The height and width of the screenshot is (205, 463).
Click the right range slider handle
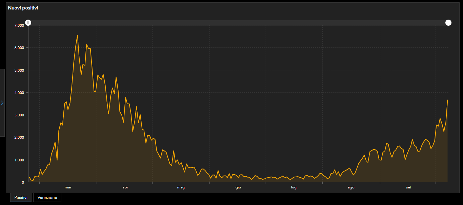tap(448, 23)
